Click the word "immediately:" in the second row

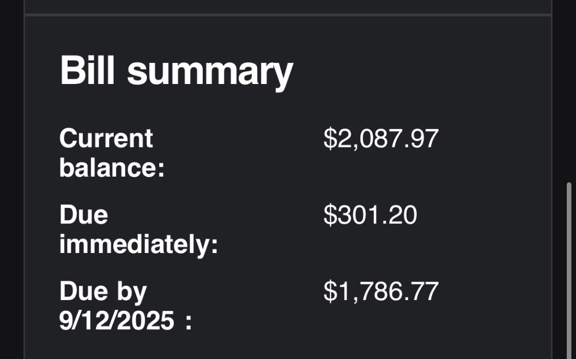[138, 245]
